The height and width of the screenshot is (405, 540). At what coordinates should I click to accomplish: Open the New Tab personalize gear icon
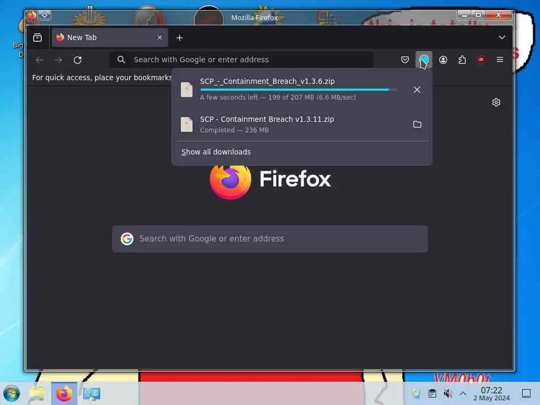[496, 102]
